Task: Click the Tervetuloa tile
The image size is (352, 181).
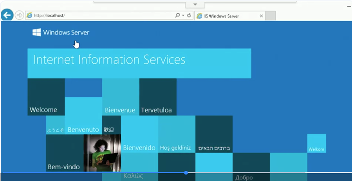Action: click(x=158, y=97)
